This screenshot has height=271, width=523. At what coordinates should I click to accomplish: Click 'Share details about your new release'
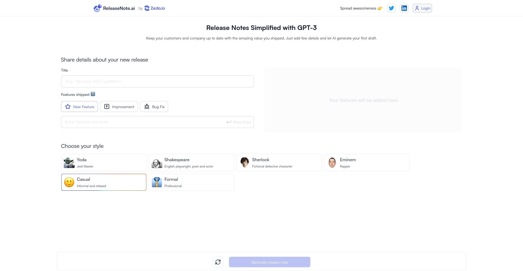tap(105, 60)
